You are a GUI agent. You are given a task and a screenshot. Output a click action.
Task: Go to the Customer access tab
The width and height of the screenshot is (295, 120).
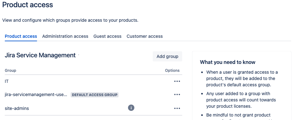click(144, 36)
